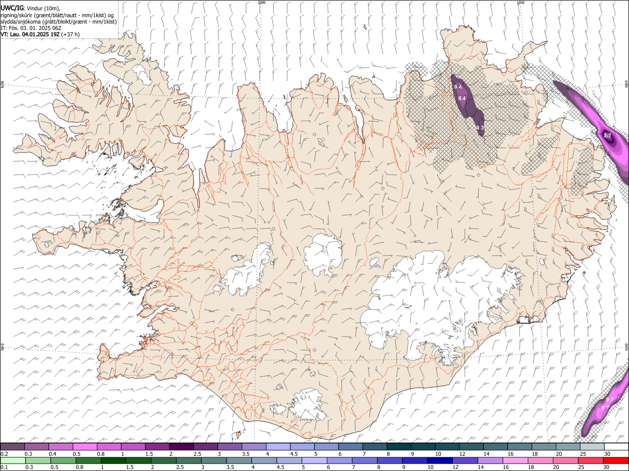Screen dimensions: 629x471
Task: Pick the white final swatch of the snow scale
Action: click(x=616, y=447)
